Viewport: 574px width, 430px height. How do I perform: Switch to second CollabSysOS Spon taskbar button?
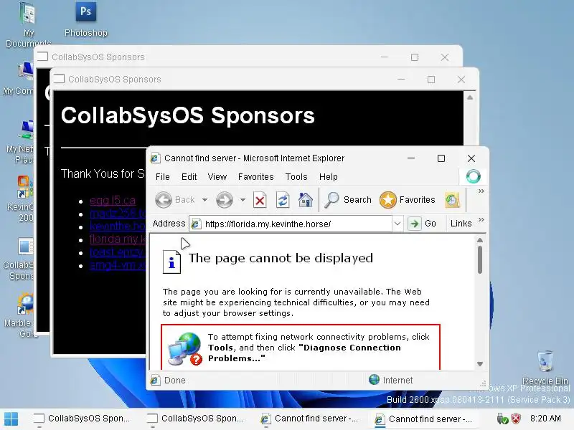click(x=195, y=419)
